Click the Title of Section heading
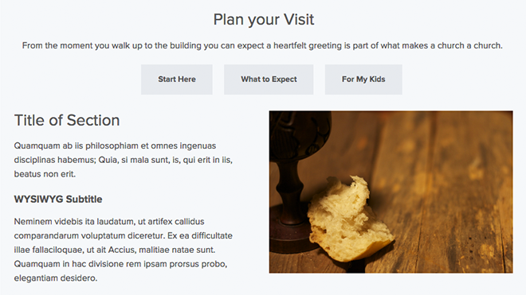 tap(67, 120)
